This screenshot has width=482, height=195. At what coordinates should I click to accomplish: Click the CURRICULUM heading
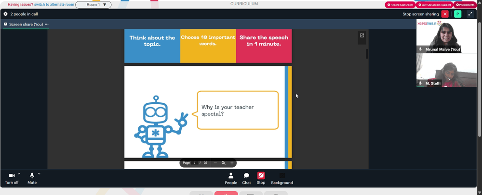(244, 4)
